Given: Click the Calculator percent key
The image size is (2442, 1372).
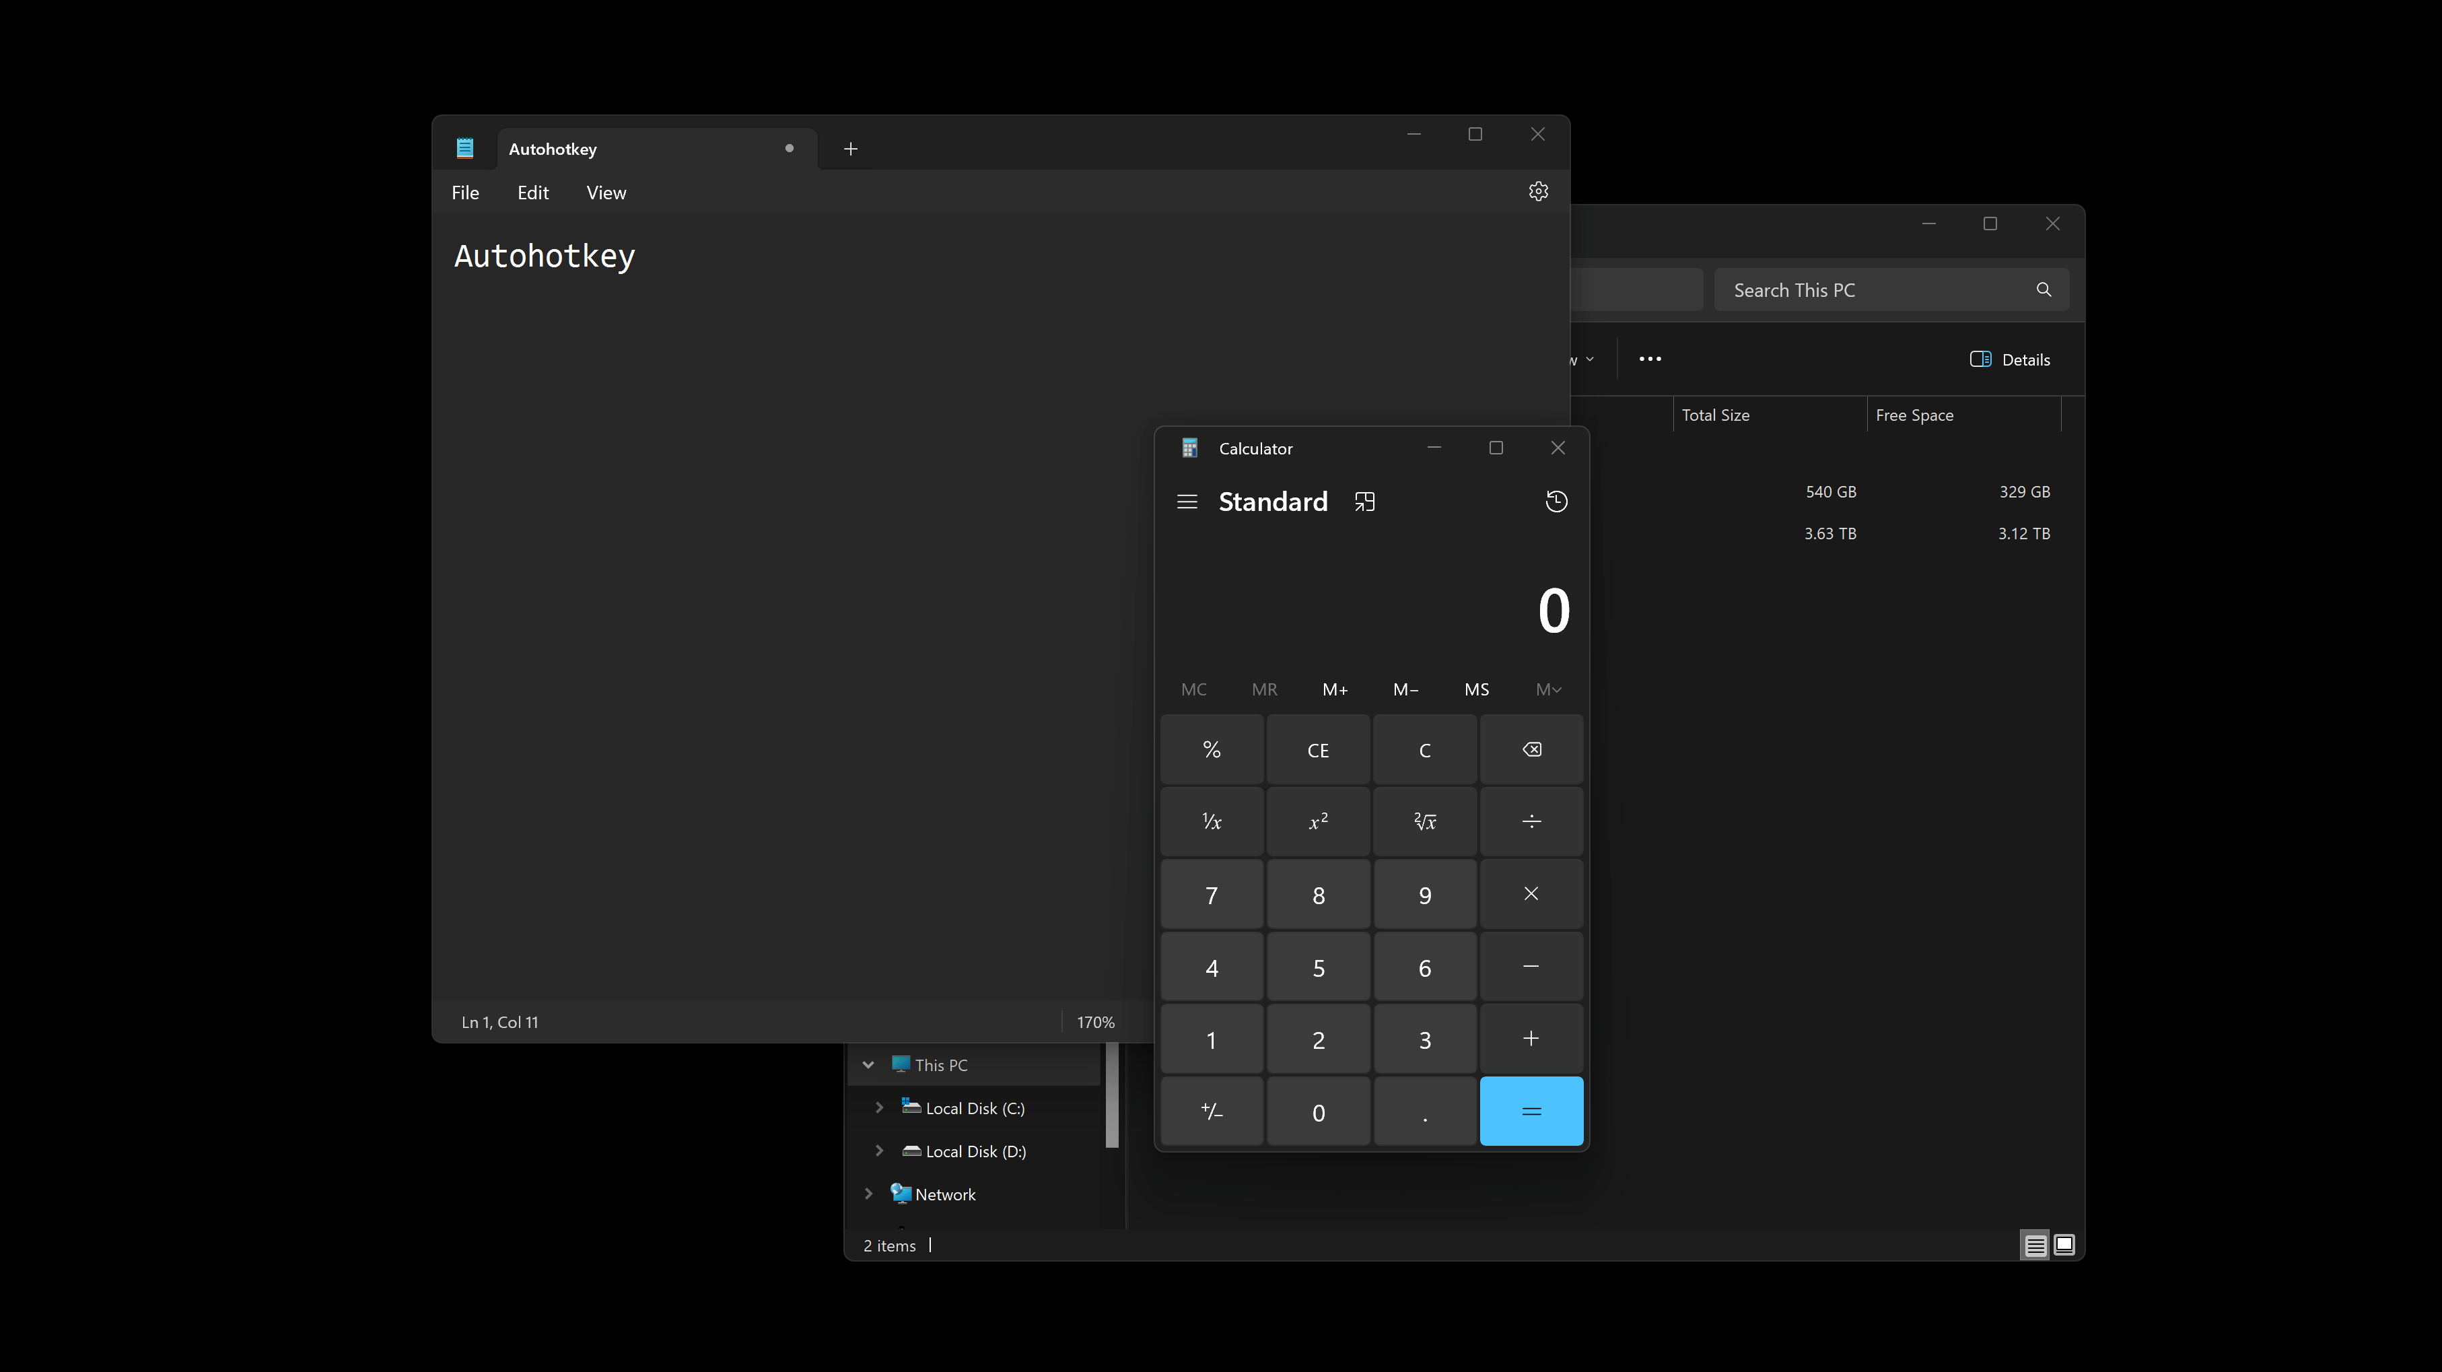Looking at the screenshot, I should click(1212, 750).
